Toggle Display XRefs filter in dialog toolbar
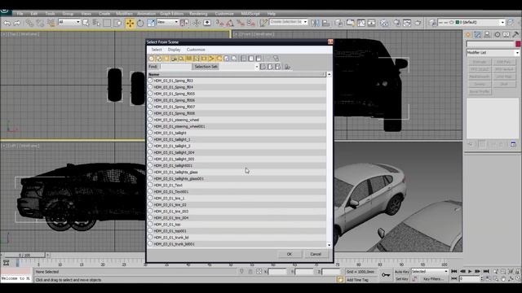This screenshot has width=522, height=293. pyautogui.click(x=204, y=59)
